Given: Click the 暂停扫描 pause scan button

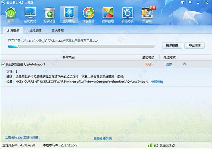Looking at the screenshot, I should (x=172, y=45).
